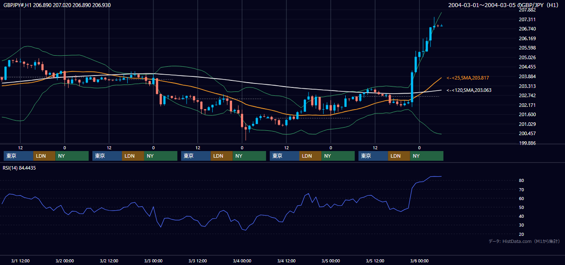This screenshot has width=565, height=265.
Task: Click price scale value 201.600
Action: (x=527, y=114)
